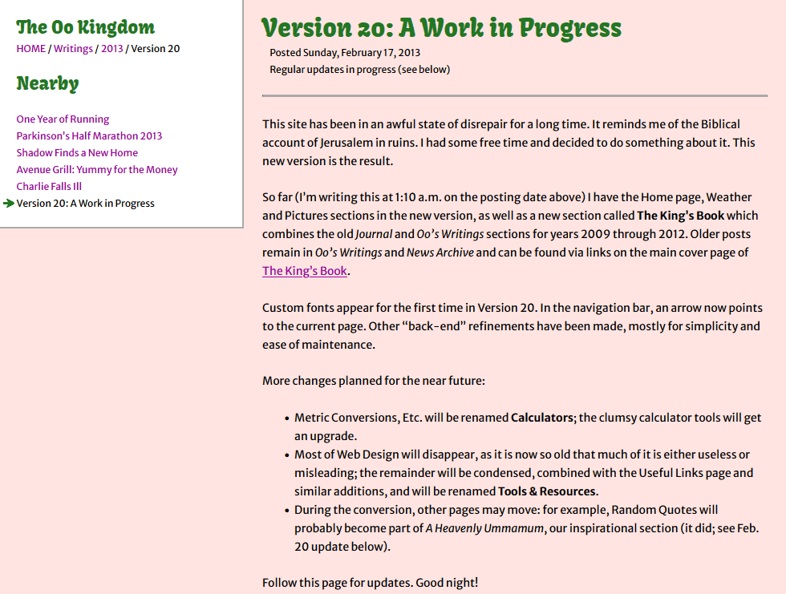Select Version 20 entry in the Nearby list

pos(85,204)
